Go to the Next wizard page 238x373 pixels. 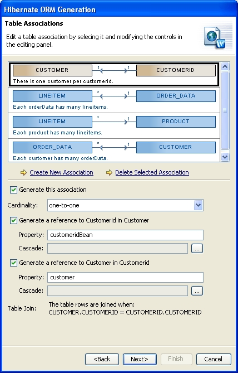click(x=140, y=359)
